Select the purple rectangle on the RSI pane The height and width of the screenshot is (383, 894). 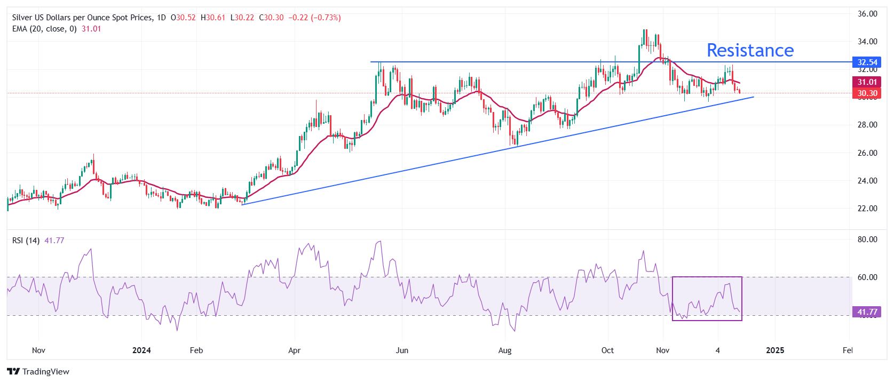pos(707,277)
